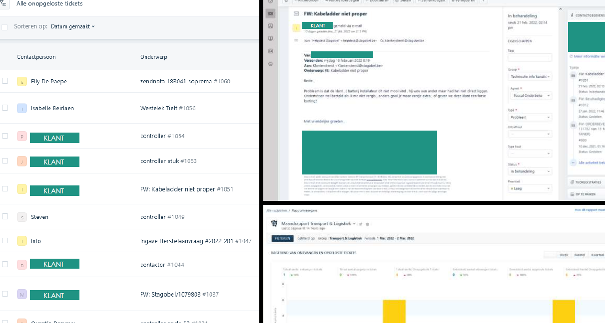The width and height of the screenshot is (605, 323).
Task: Tick the checkbox for FW: Kabeladder niet proper #1051
Action: coord(5,188)
